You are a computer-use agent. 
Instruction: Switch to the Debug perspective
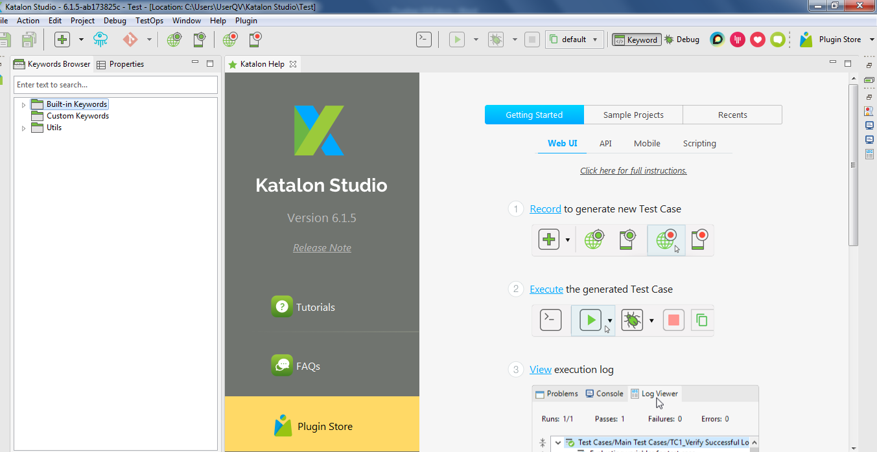pyautogui.click(x=682, y=40)
